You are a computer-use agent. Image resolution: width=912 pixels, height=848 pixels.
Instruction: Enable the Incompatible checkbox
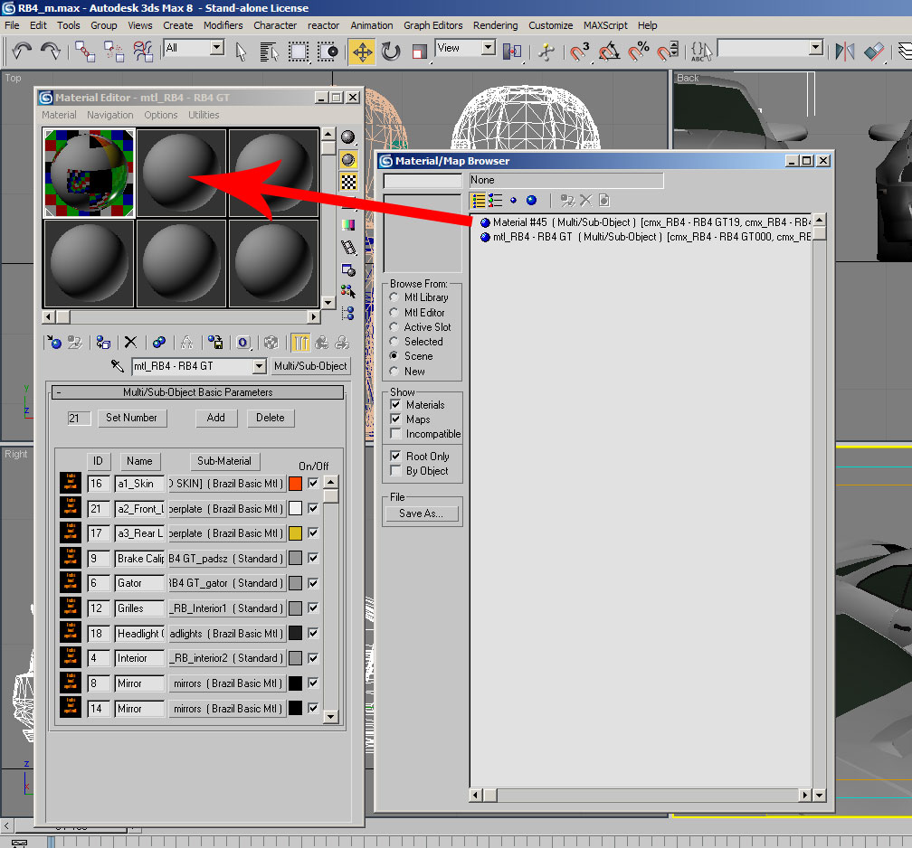pos(395,434)
